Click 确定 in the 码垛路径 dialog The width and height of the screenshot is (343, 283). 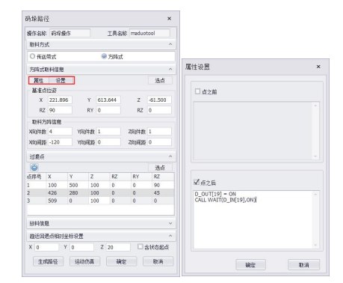click(121, 261)
